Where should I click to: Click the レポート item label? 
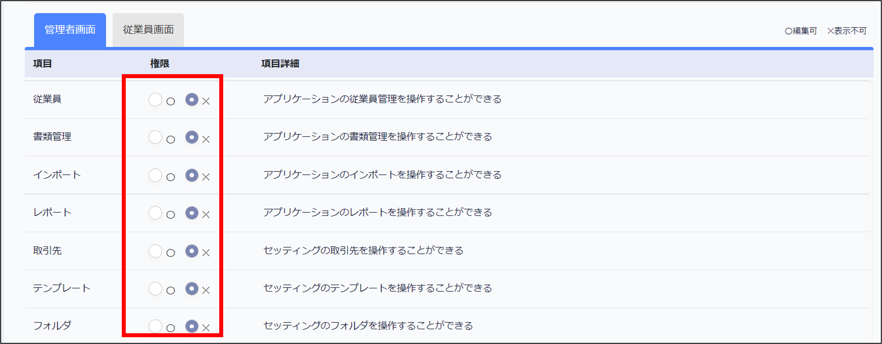pos(52,213)
